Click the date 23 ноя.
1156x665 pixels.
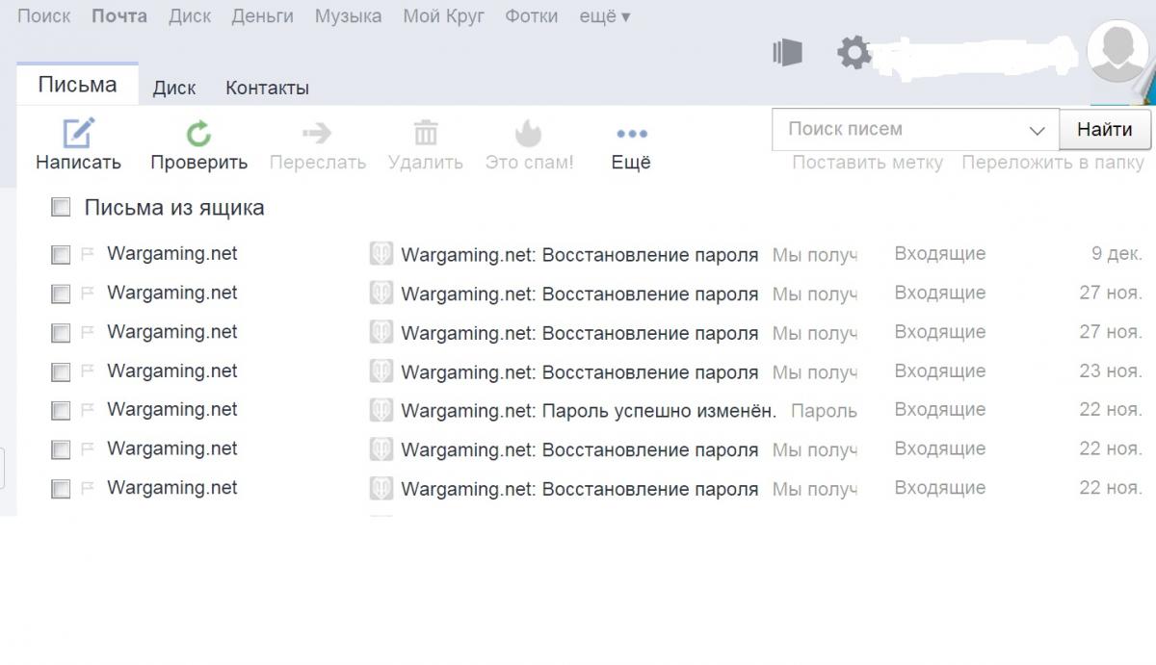click(1111, 371)
